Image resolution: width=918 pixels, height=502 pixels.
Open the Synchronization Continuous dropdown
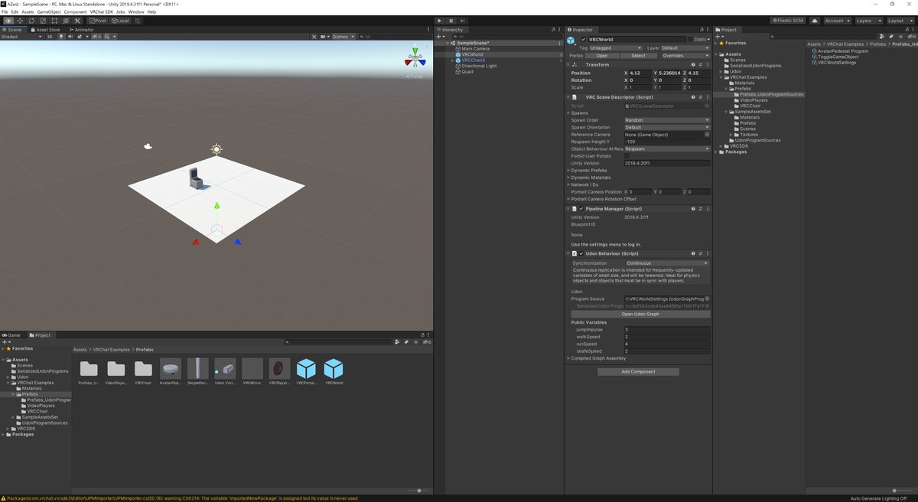point(667,262)
